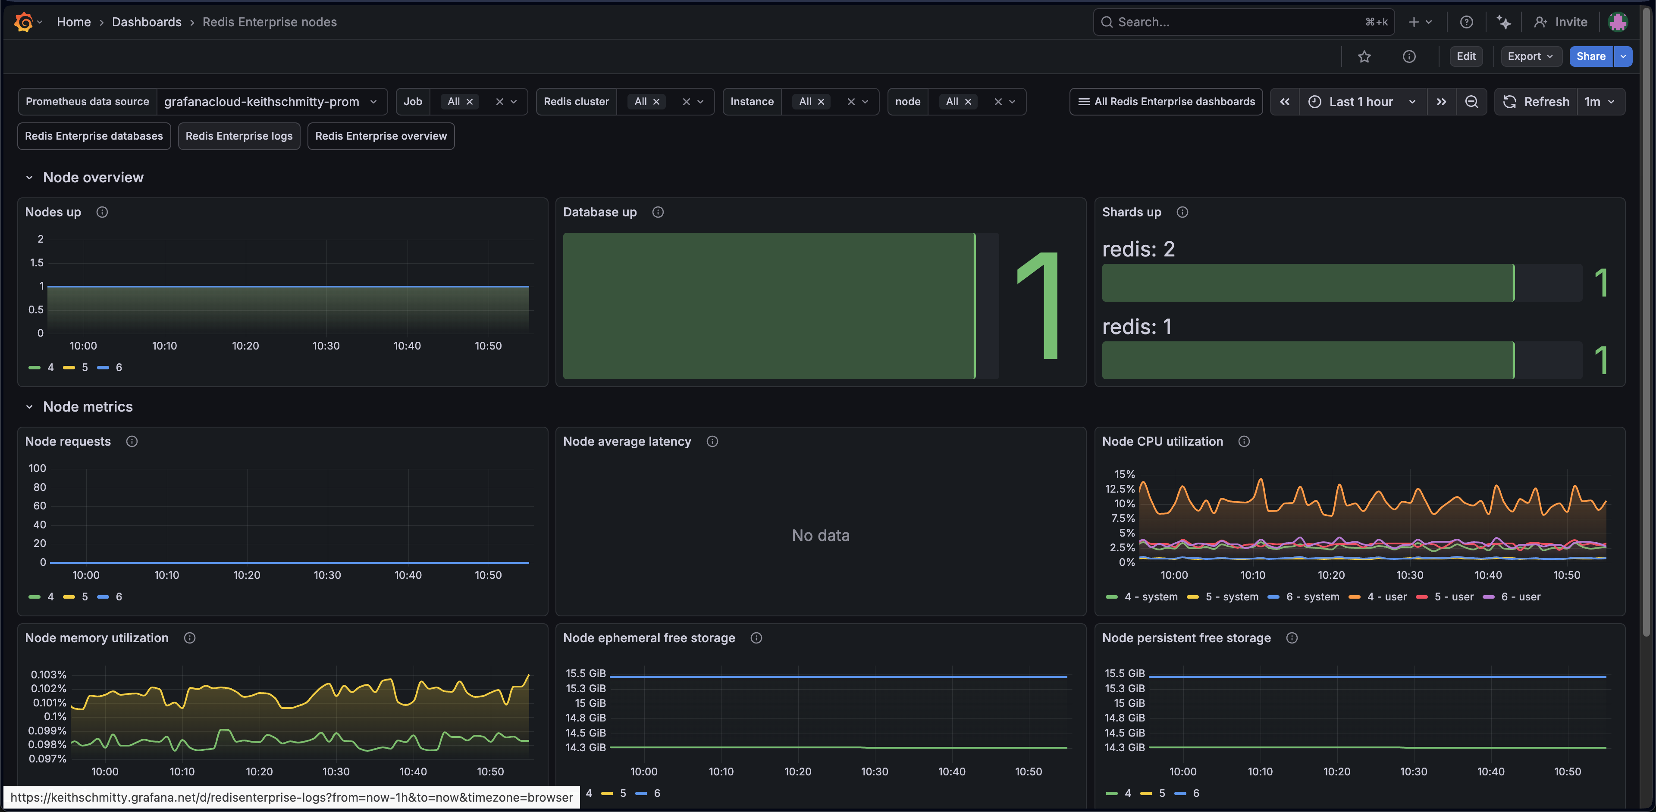Show info for Shards up panel
Image resolution: width=1656 pixels, height=812 pixels.
tap(1182, 212)
